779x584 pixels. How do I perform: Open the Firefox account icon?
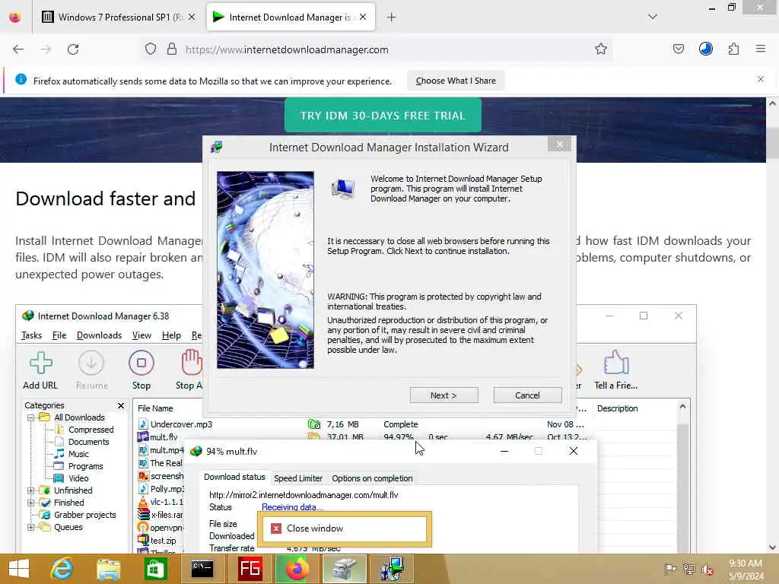coord(705,49)
